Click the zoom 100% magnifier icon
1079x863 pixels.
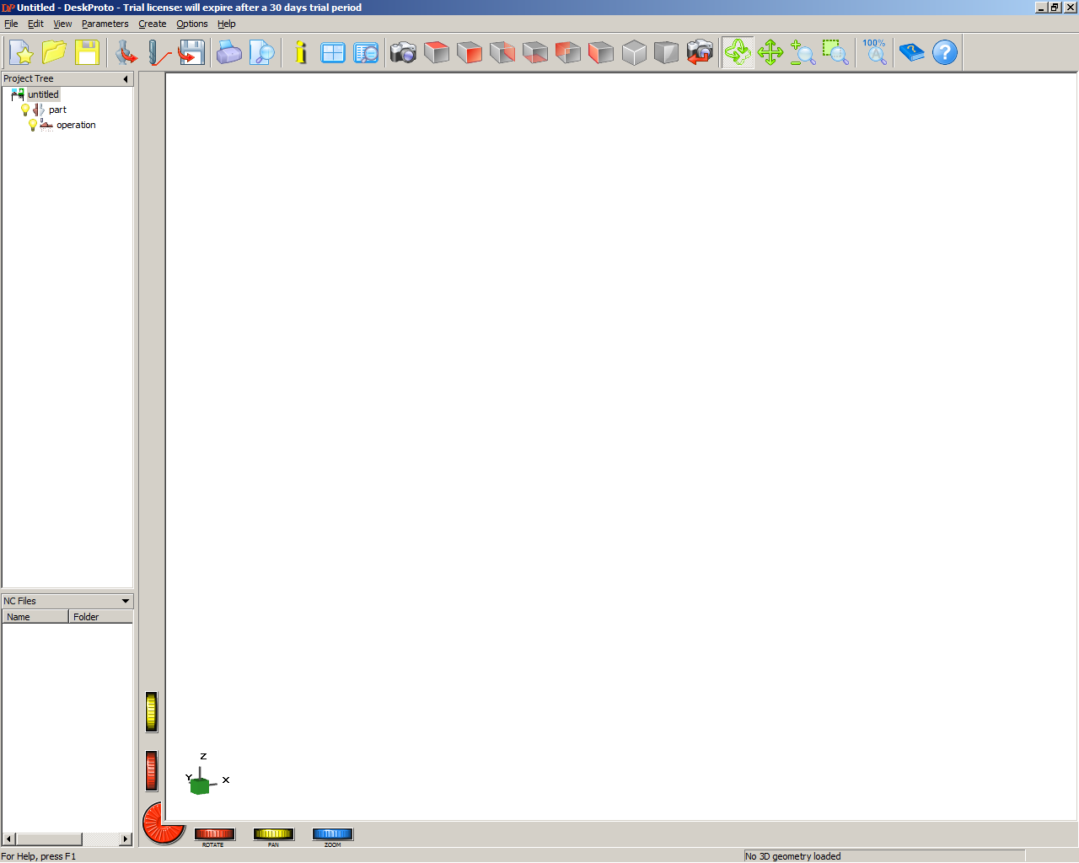[x=875, y=52]
